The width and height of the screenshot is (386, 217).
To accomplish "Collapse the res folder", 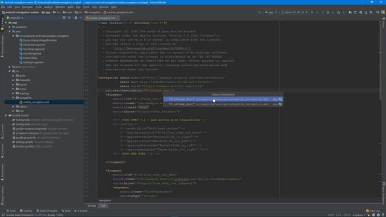I will tap(10, 71).
